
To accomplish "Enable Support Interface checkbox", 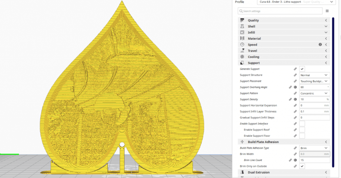I will [302, 124].
